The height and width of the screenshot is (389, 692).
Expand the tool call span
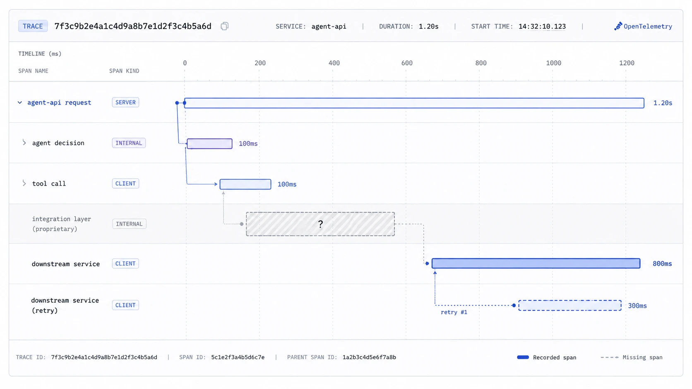[x=24, y=183]
